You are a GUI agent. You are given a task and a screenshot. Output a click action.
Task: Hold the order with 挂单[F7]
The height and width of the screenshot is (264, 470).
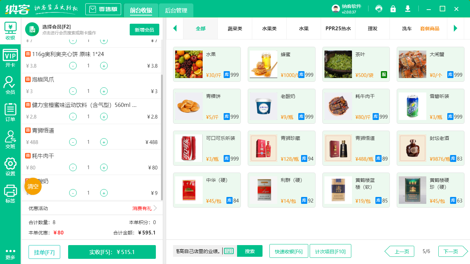pos(44,252)
